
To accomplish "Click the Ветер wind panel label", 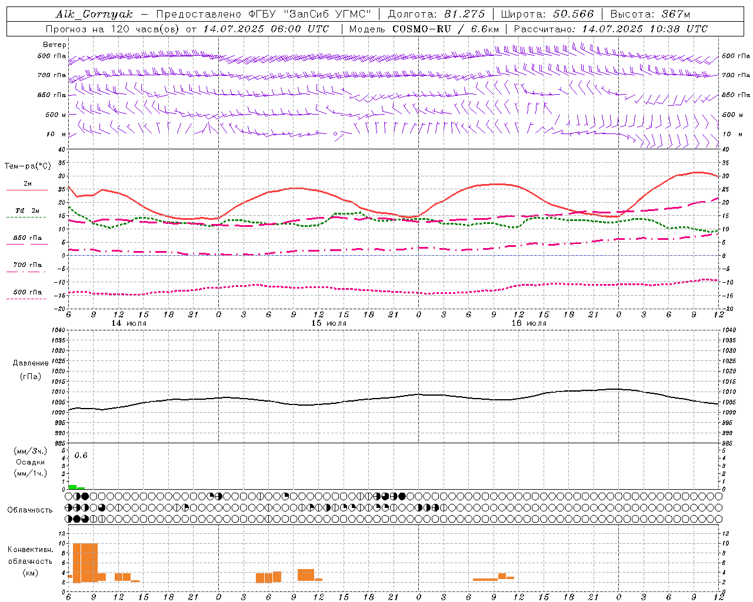I will click(x=54, y=45).
